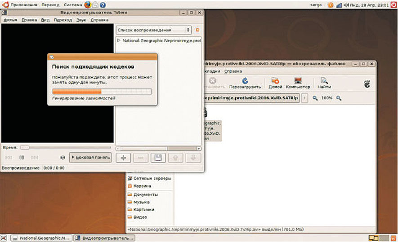The image size is (398, 242).
Task: Add item to playlist plus button
Action: (x=123, y=158)
